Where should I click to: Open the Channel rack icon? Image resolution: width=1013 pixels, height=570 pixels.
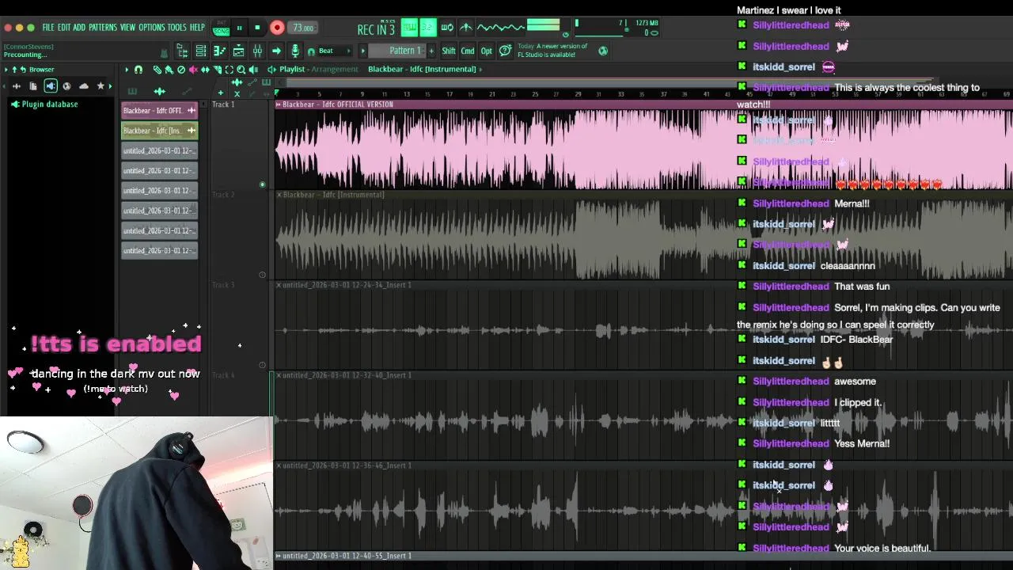tap(201, 51)
